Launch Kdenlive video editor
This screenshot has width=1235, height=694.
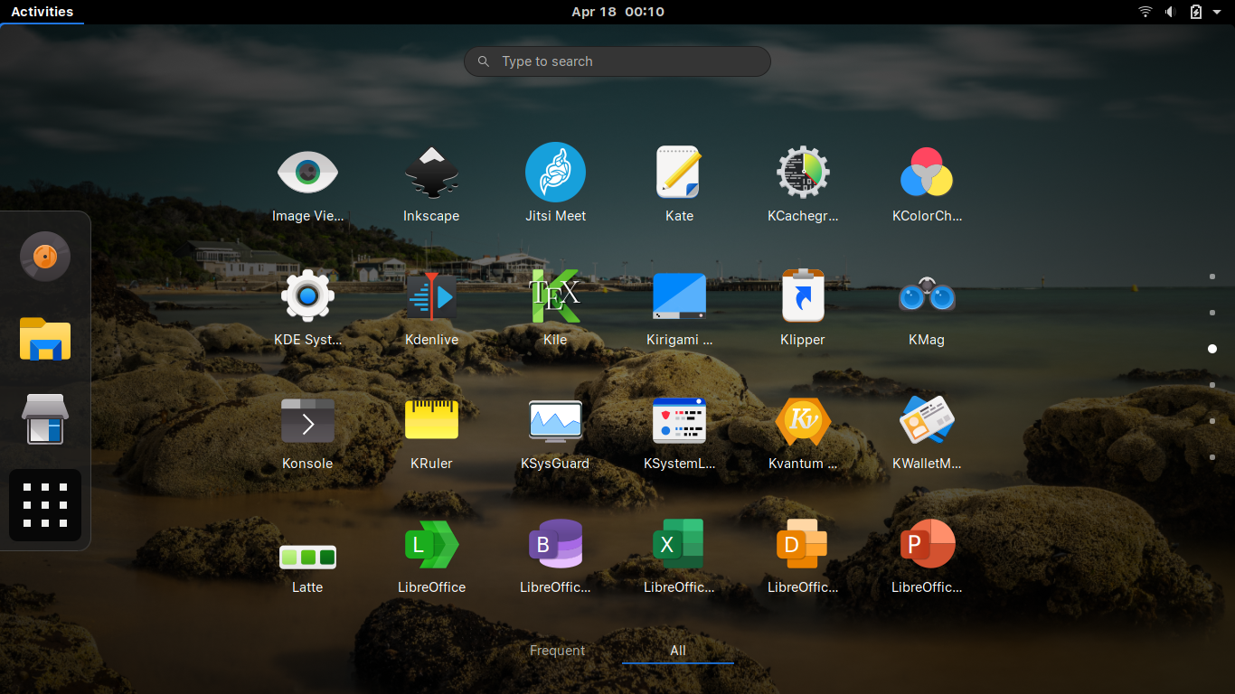[x=431, y=295]
